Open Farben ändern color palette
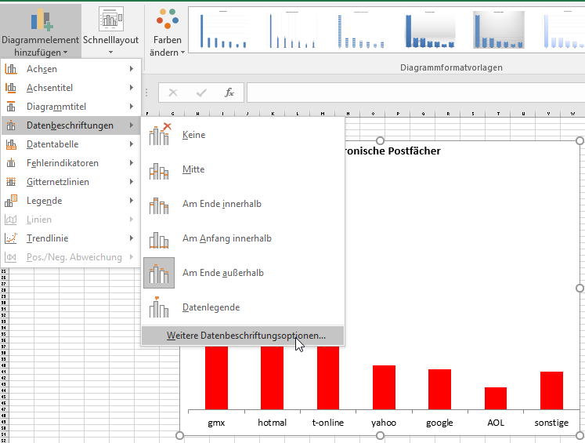 167,31
